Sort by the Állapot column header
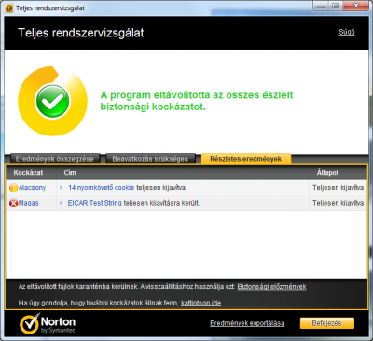The image size is (373, 341). click(x=327, y=173)
